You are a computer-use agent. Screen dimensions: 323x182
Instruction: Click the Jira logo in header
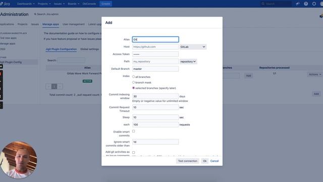[x=5, y=4]
